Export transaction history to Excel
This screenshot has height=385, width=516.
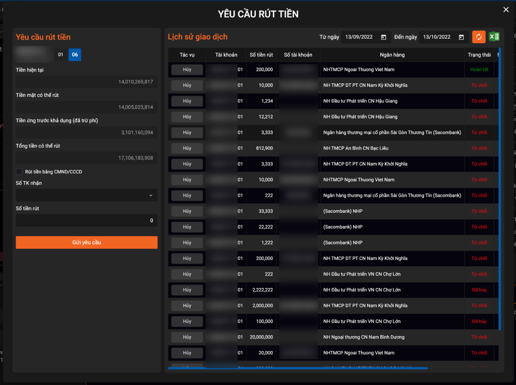pos(494,37)
